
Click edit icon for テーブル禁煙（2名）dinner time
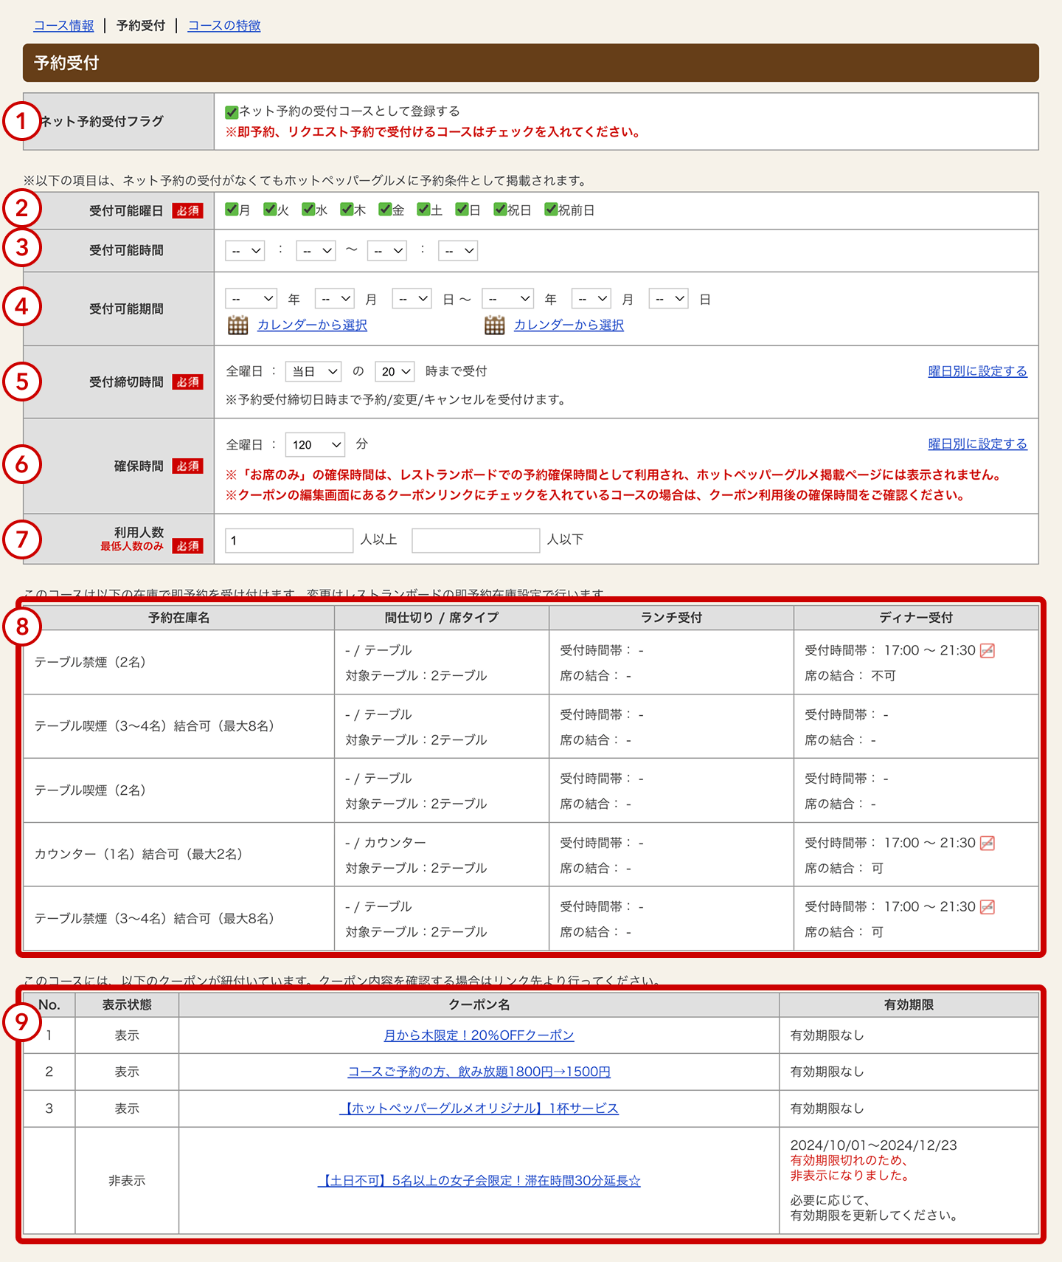point(987,651)
